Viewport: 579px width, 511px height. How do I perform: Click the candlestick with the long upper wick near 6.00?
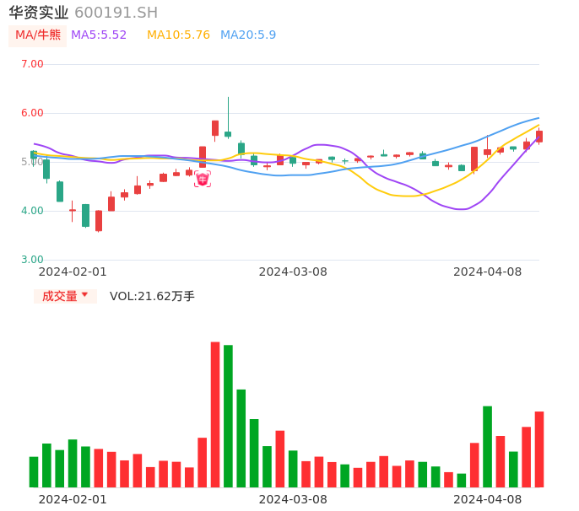[x=228, y=133]
